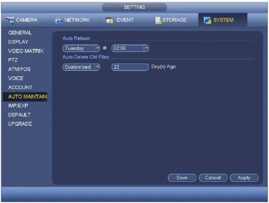Open ATM/POS settings
The image size is (269, 203).
click(19, 69)
